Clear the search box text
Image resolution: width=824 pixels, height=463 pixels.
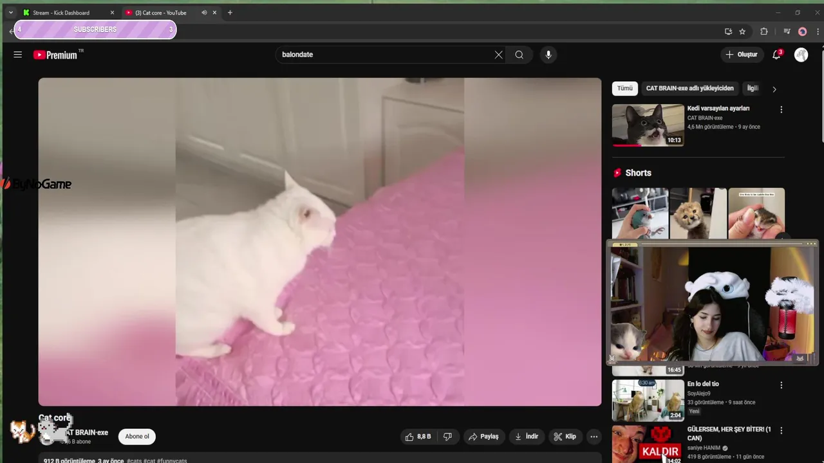(498, 55)
